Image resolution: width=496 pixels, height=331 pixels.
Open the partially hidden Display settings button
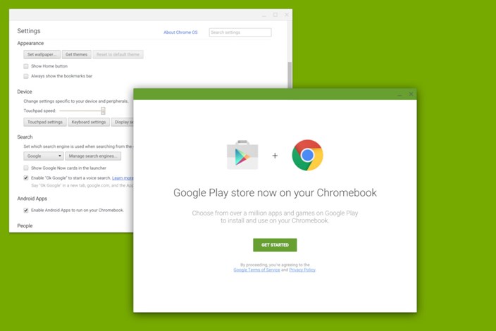tap(123, 122)
